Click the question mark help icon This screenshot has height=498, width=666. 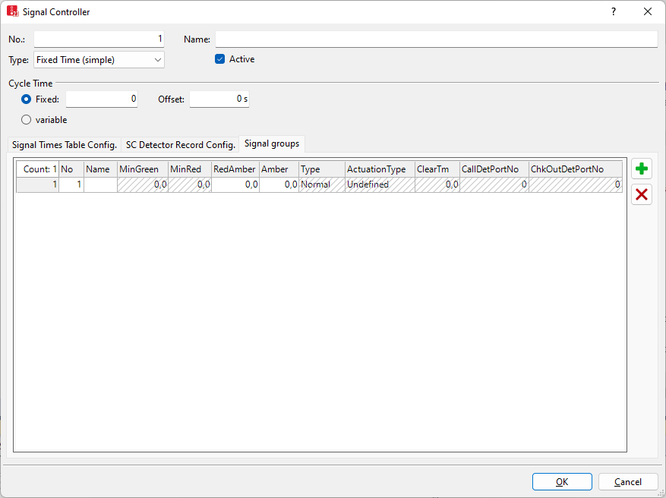click(x=614, y=11)
